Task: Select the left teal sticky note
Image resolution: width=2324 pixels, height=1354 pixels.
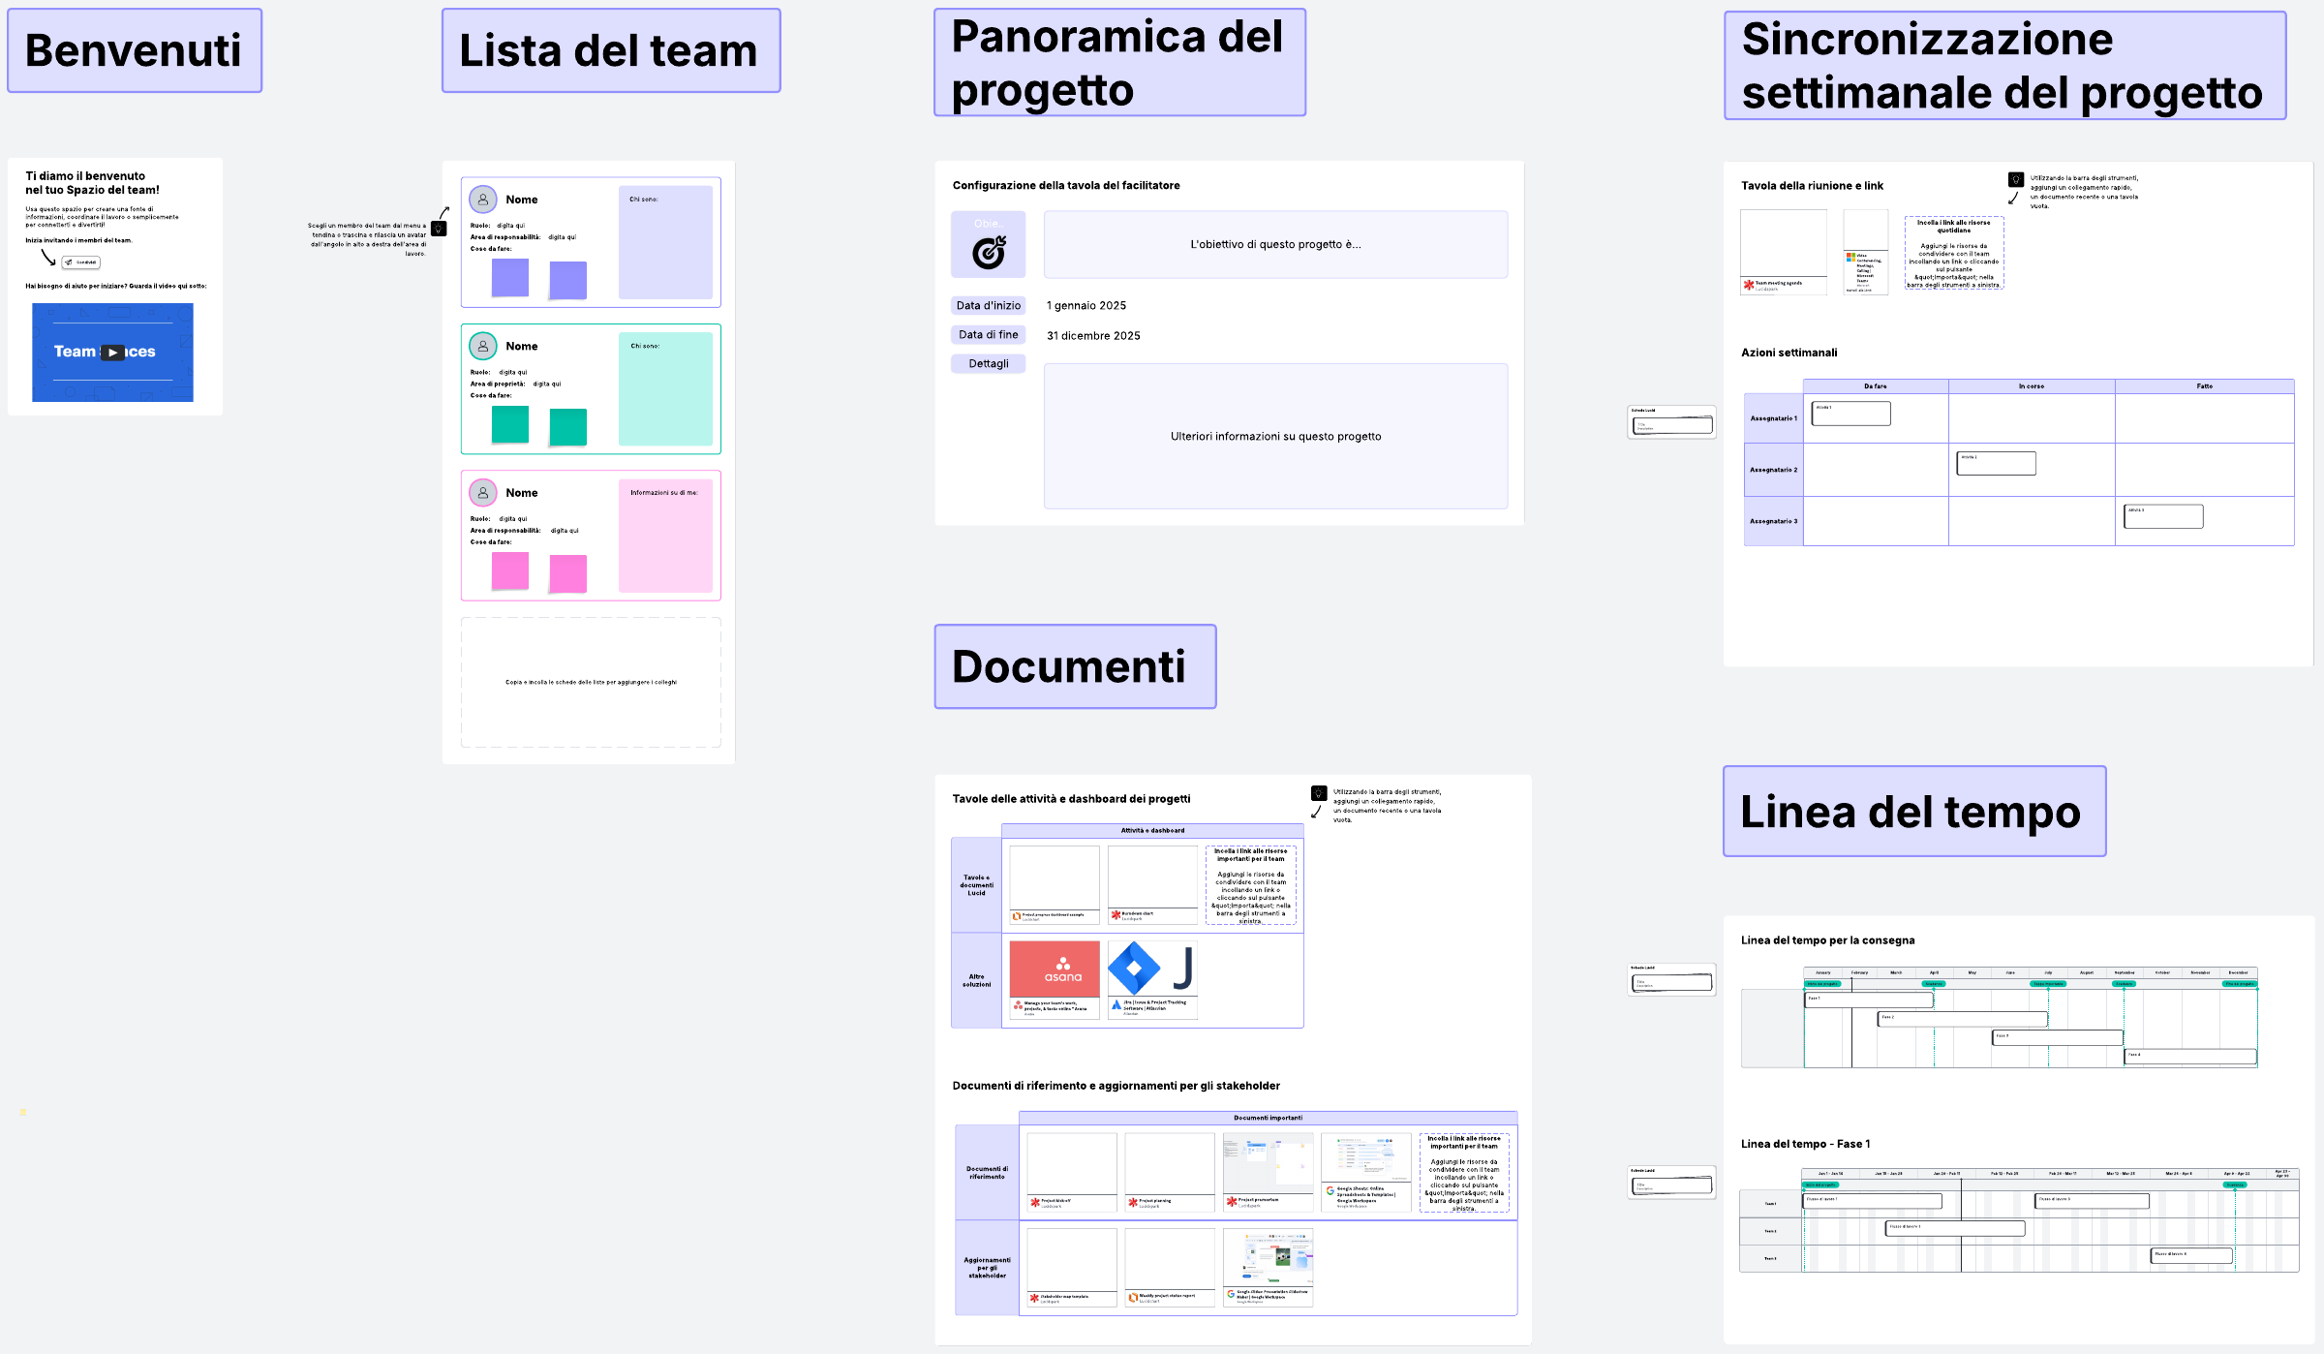Action: pyautogui.click(x=510, y=424)
